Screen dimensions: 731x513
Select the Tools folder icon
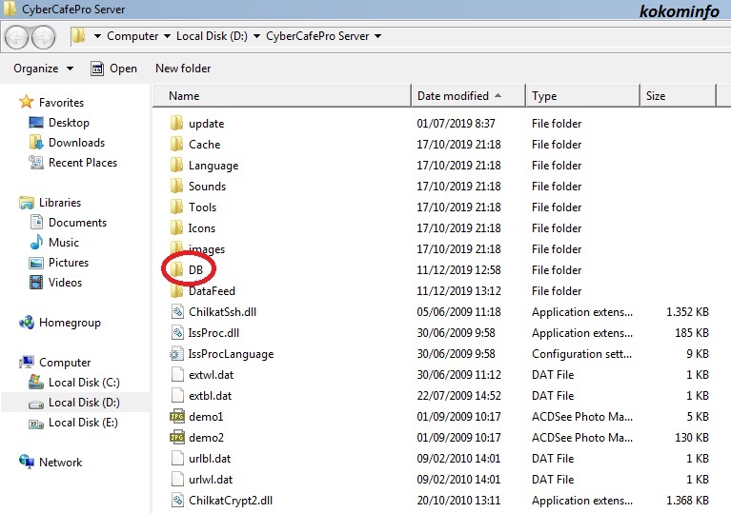(x=176, y=207)
